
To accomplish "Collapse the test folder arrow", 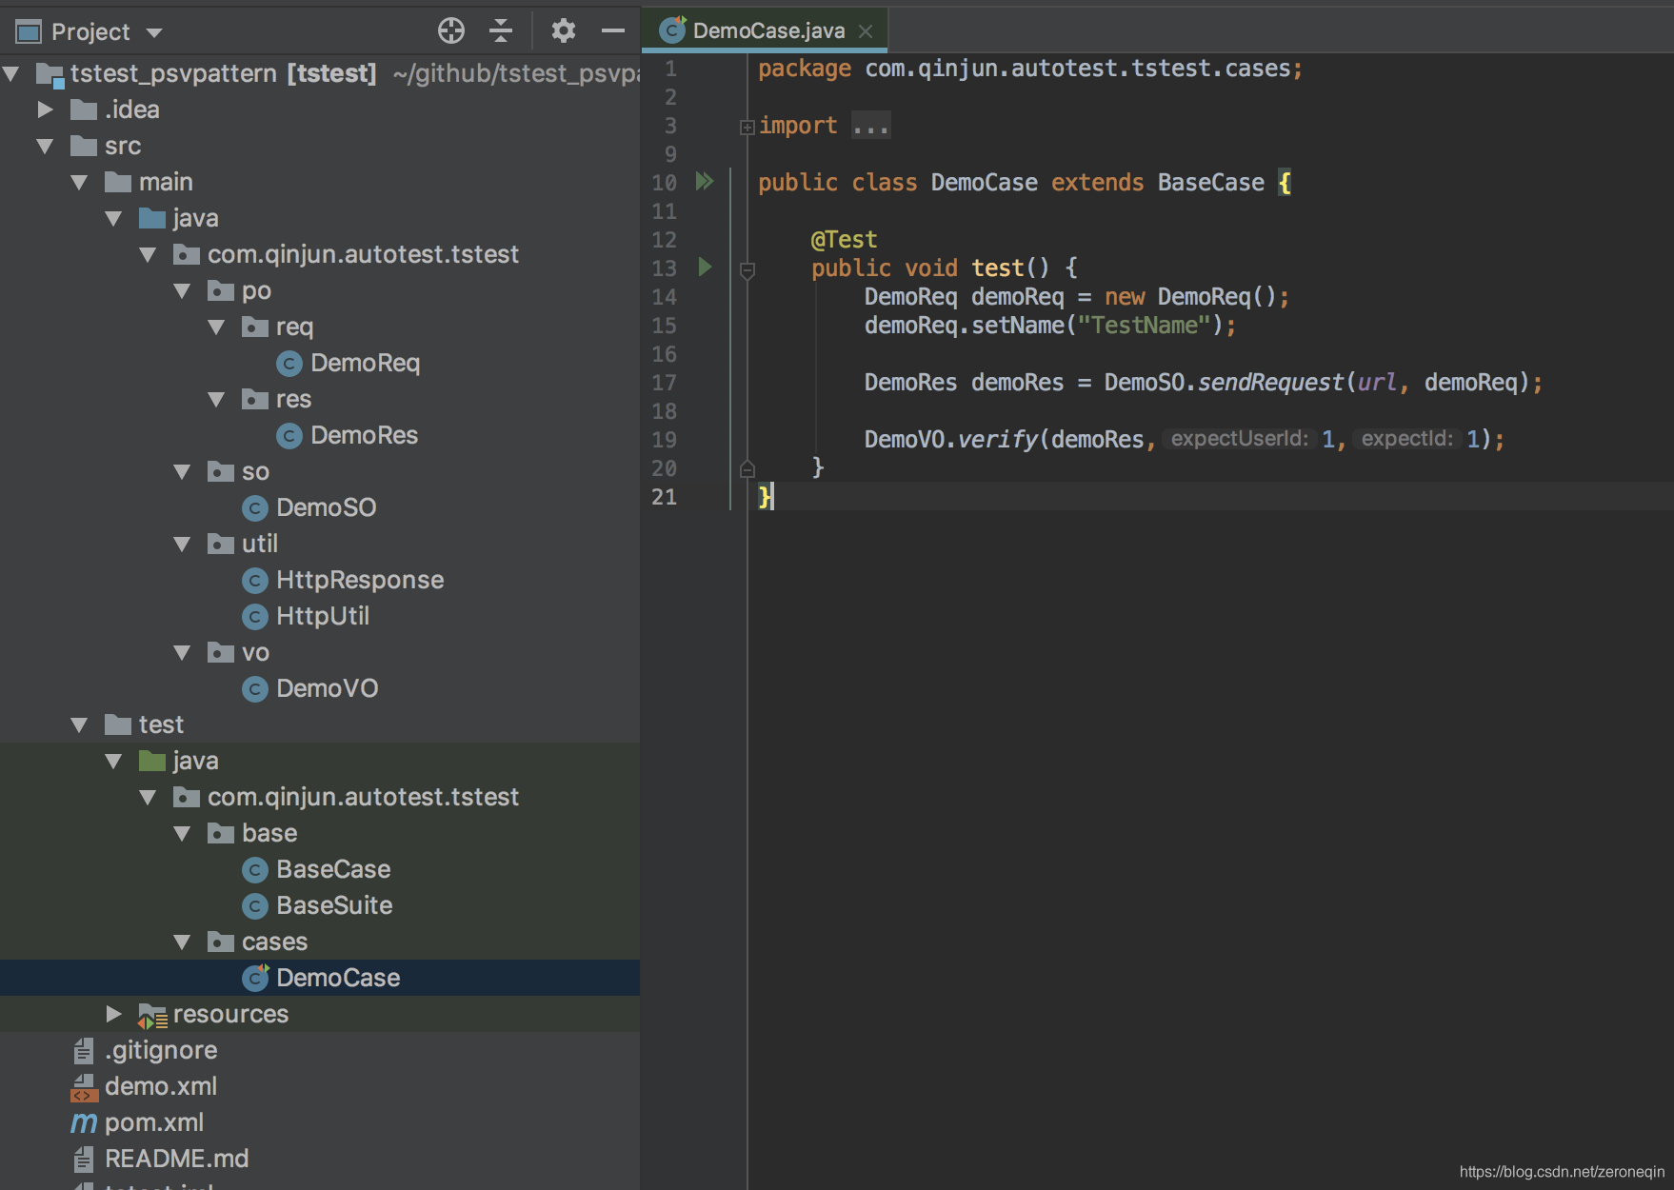I will coord(79,724).
